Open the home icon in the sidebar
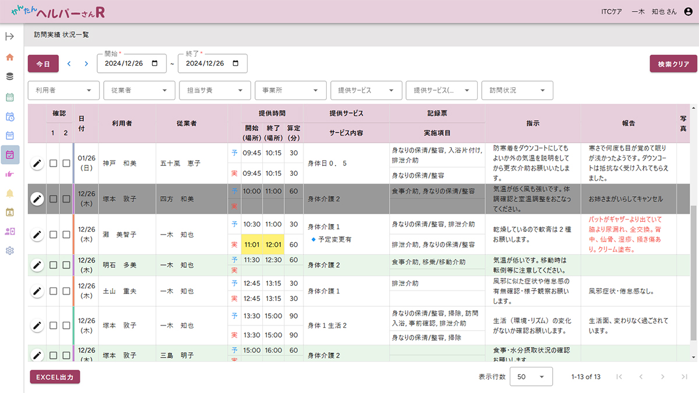Screen dimensions: 699x393 coord(9,57)
